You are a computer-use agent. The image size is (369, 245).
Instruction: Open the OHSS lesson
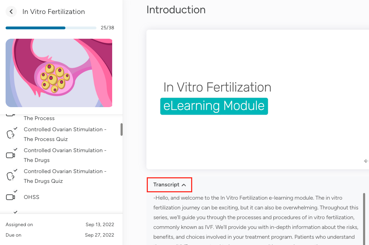pyautogui.click(x=31, y=197)
